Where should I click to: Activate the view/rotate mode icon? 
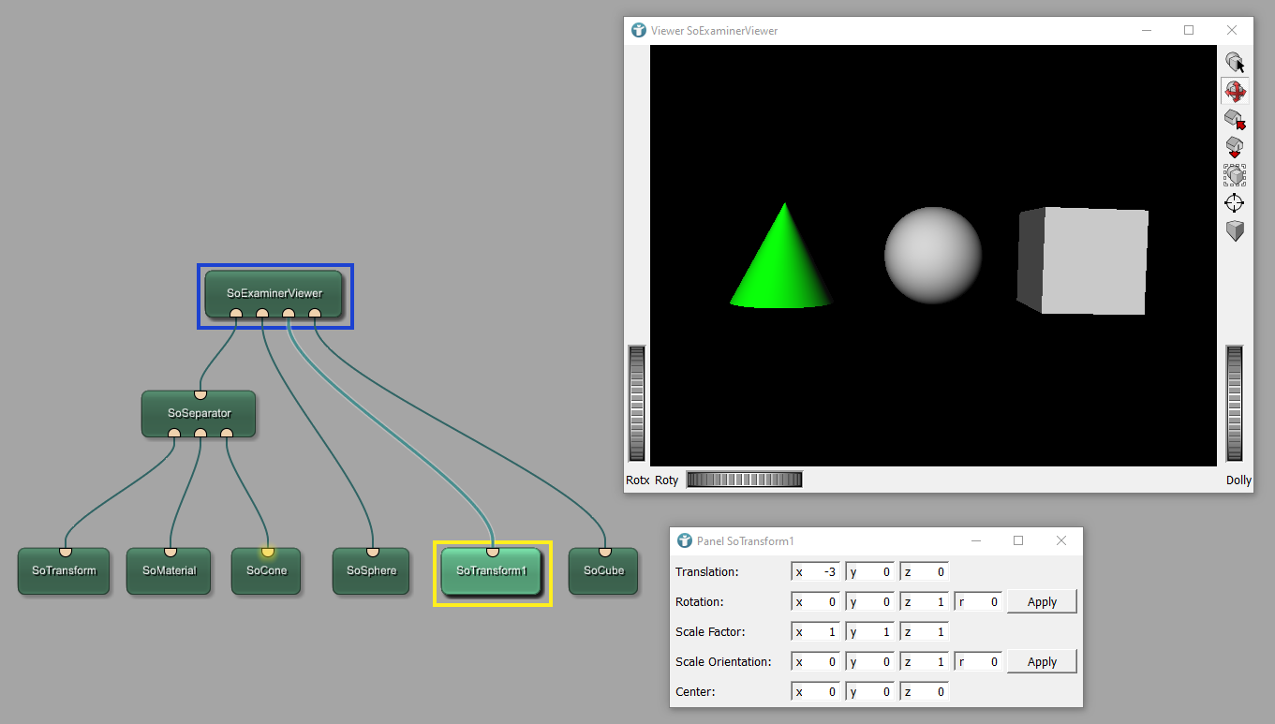click(1235, 92)
